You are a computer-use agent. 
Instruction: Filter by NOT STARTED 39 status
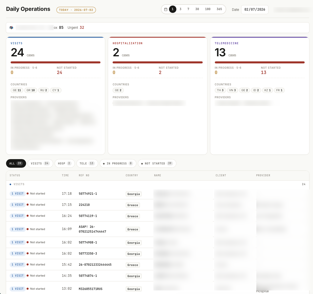pyautogui.click(x=157, y=163)
